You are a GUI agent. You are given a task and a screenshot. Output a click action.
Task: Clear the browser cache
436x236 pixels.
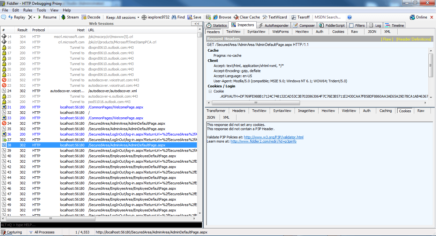coord(247,17)
